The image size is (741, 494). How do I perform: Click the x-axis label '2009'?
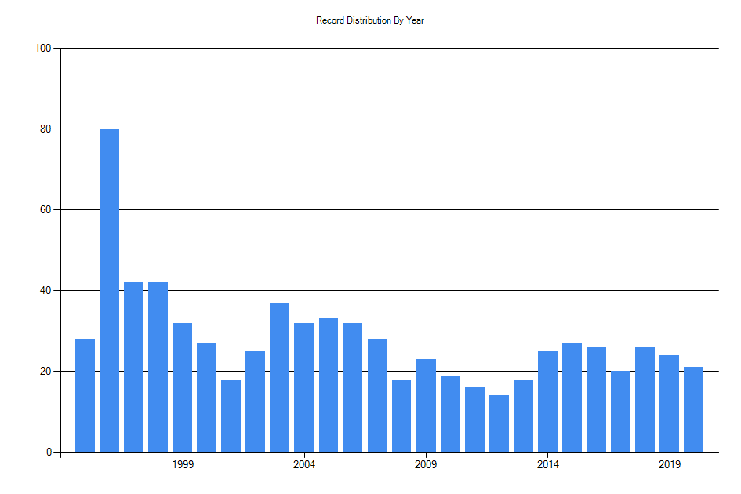[426, 465]
